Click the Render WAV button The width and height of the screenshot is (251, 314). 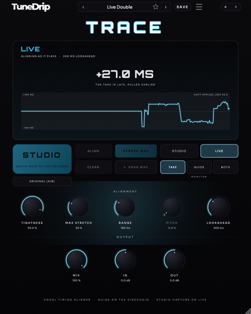136,151
